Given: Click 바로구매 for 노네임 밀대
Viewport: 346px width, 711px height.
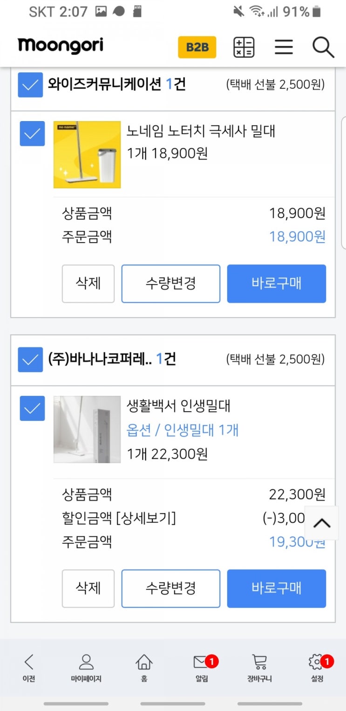Looking at the screenshot, I should [x=276, y=284].
